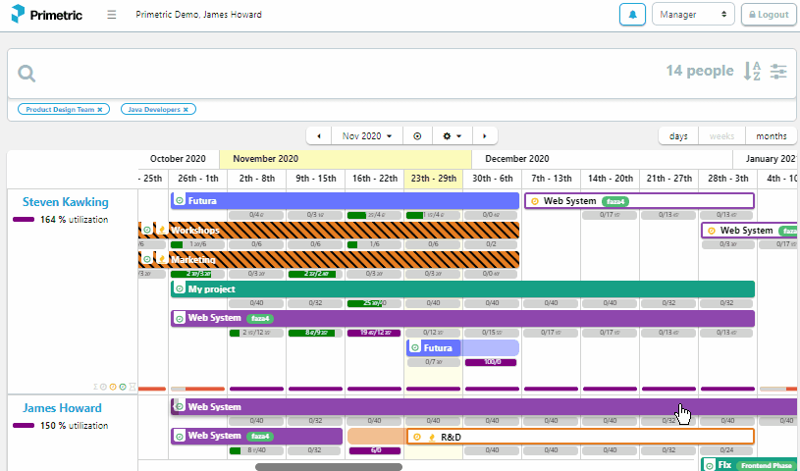Image resolution: width=800 pixels, height=471 pixels.
Task: Expand the Nov 2020 month picker
Action: coord(367,136)
